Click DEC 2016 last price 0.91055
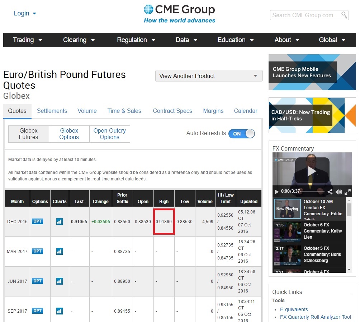 (x=79, y=222)
